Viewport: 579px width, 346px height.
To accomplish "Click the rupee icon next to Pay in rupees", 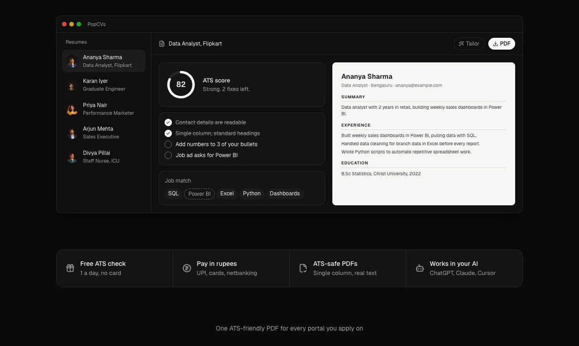I will pyautogui.click(x=186, y=268).
